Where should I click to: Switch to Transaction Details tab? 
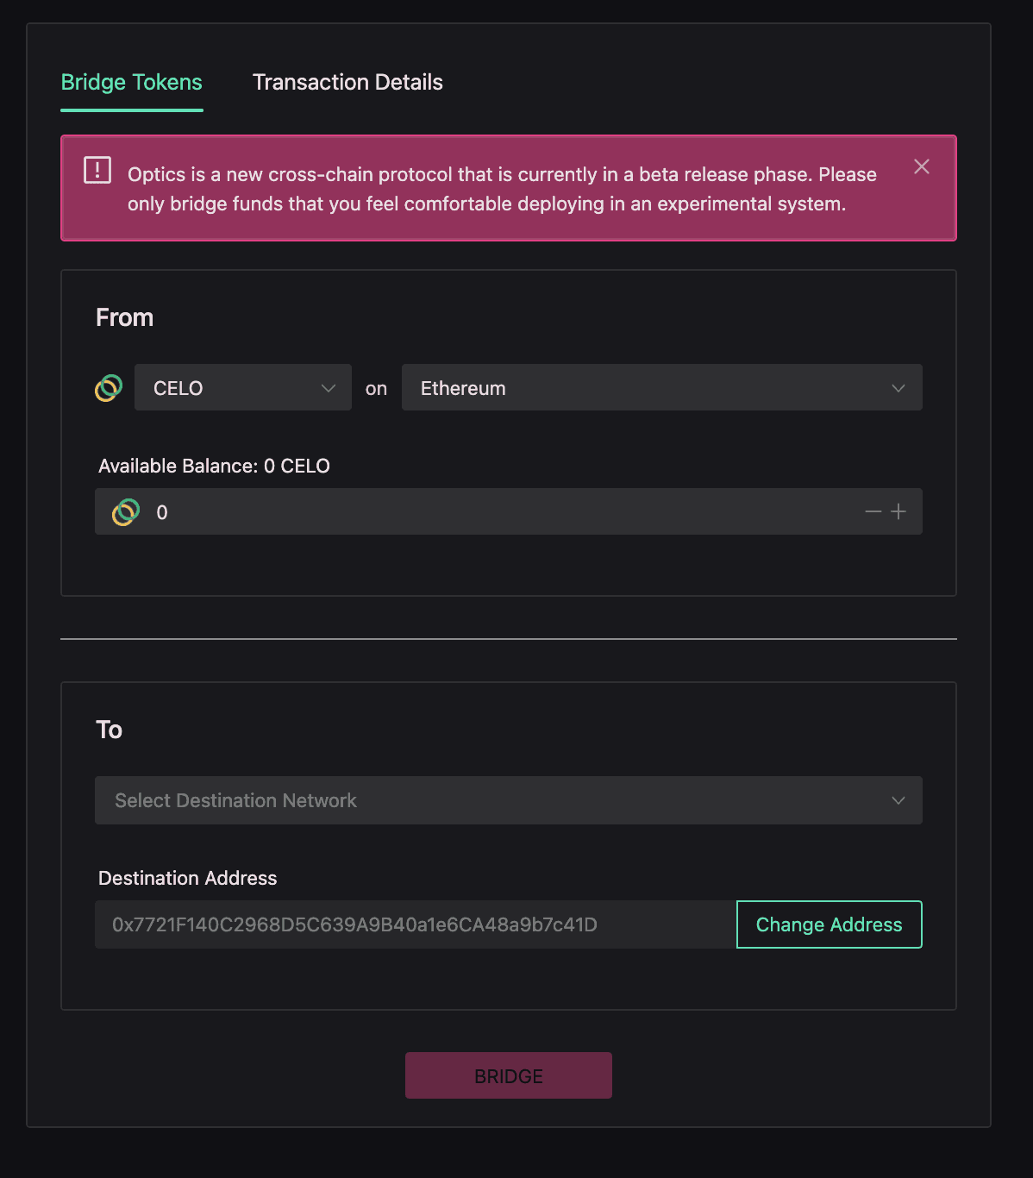(347, 82)
